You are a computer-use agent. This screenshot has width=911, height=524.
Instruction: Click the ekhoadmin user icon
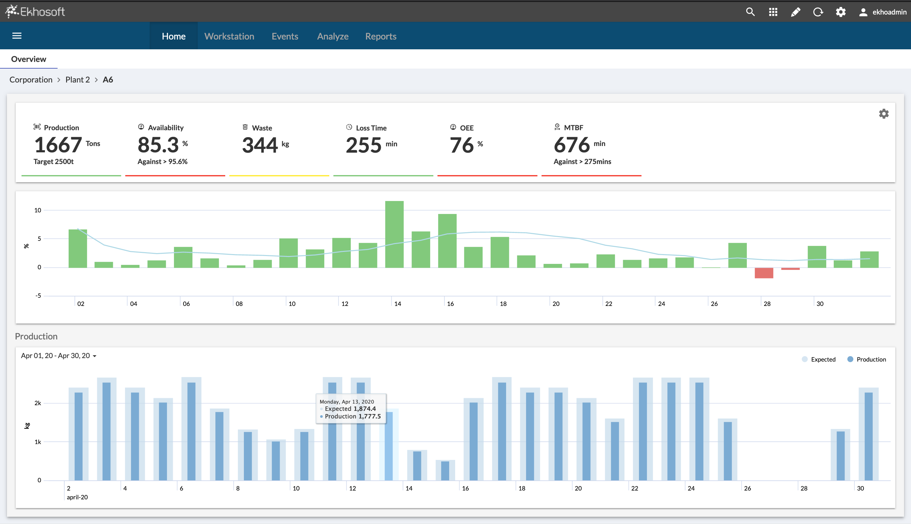(x=864, y=11)
